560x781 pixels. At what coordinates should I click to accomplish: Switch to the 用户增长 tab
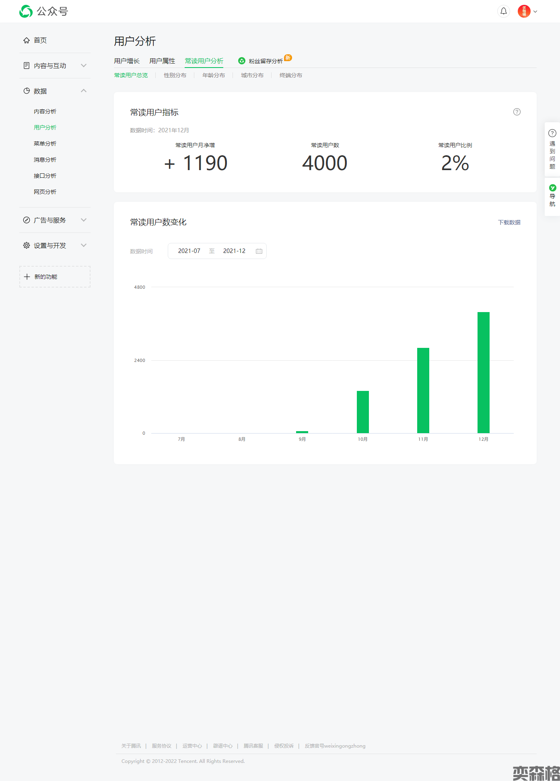(127, 61)
